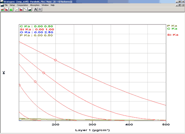
Task: Open the File menu
Action: [6, 5]
